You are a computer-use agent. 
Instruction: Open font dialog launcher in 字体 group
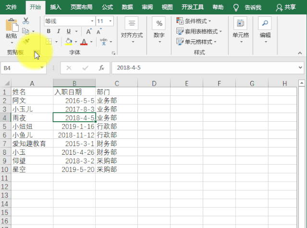113,53
